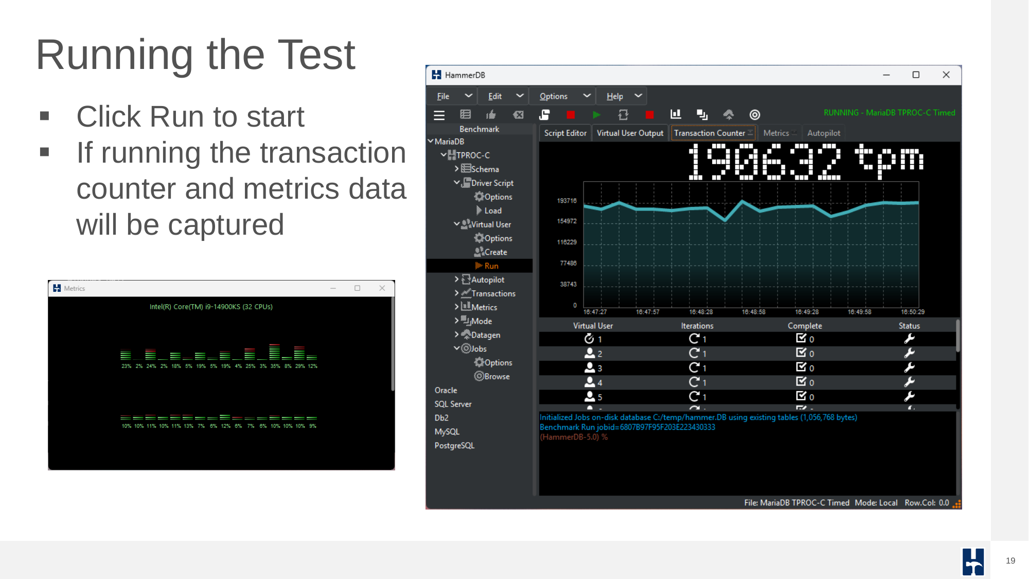Click the Benchmark tree header
This screenshot has width=1029, height=579.
(x=479, y=129)
